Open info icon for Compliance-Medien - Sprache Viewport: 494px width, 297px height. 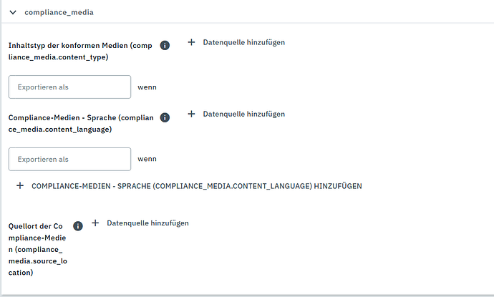tap(165, 117)
